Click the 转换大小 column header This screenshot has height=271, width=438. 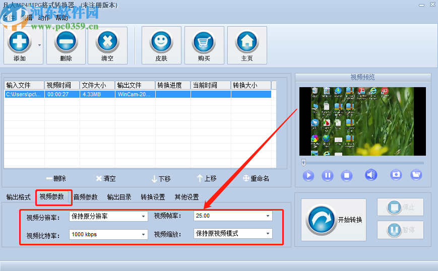pos(251,85)
